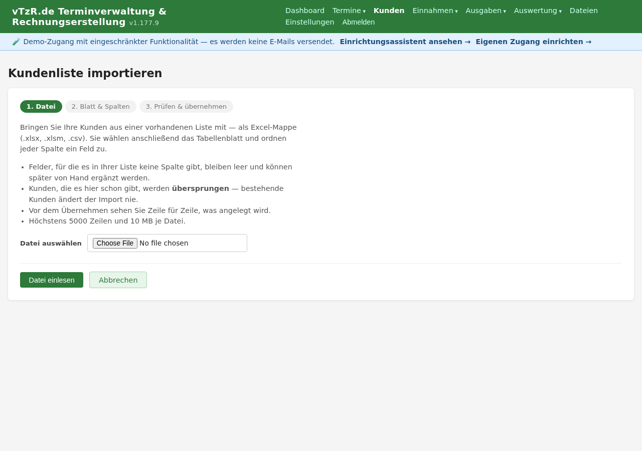The image size is (642, 451).
Task: Select the 1. Datei step
Action: click(x=41, y=106)
